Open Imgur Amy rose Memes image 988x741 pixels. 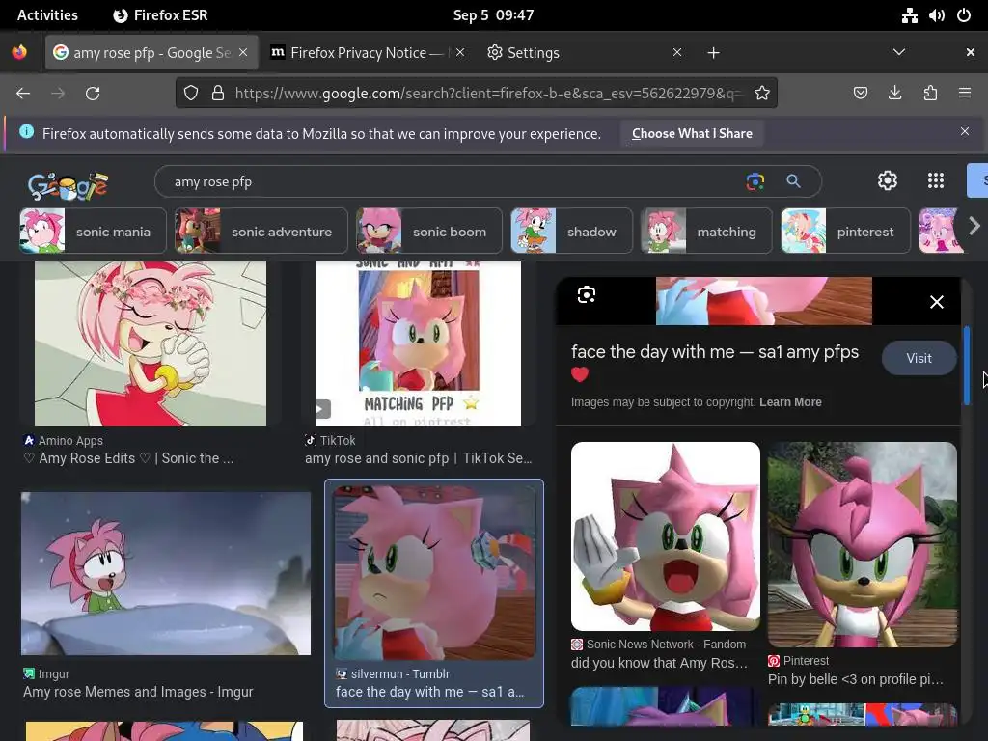coord(166,573)
